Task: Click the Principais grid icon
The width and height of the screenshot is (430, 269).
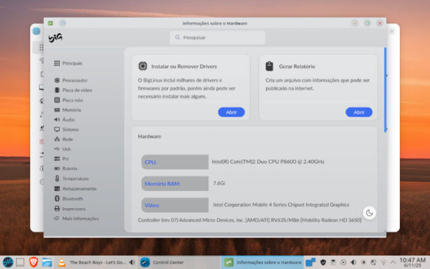Action: point(57,63)
